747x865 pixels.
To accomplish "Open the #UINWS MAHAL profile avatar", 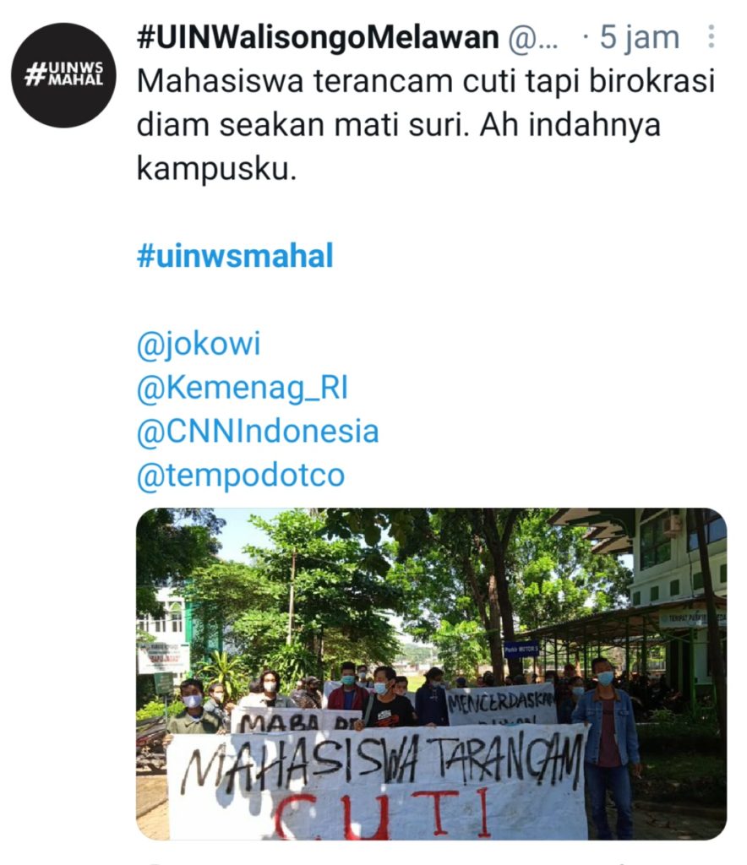I will pos(64,75).
